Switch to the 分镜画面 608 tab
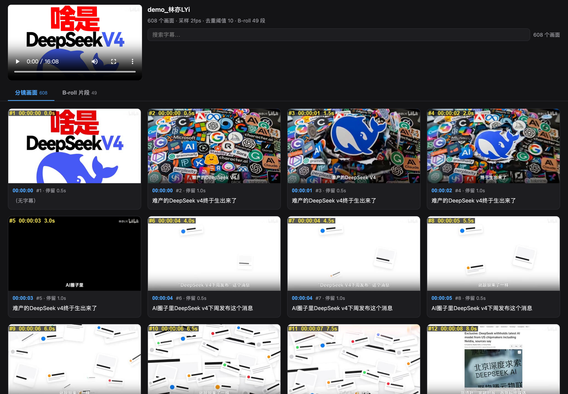The width and height of the screenshot is (568, 394). coord(31,93)
